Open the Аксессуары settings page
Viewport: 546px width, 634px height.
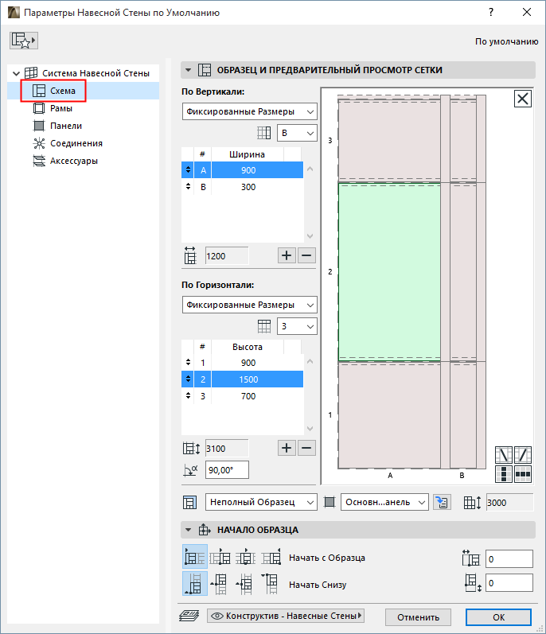click(73, 161)
